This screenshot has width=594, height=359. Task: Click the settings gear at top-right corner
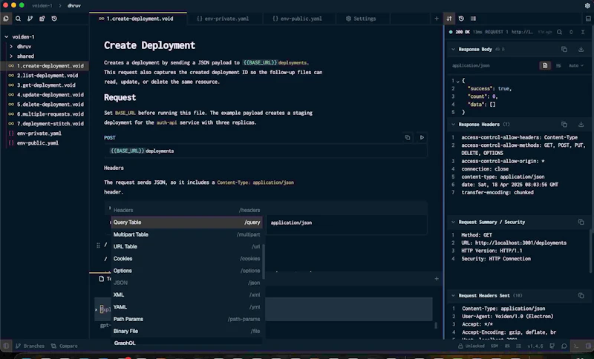pos(587,5)
